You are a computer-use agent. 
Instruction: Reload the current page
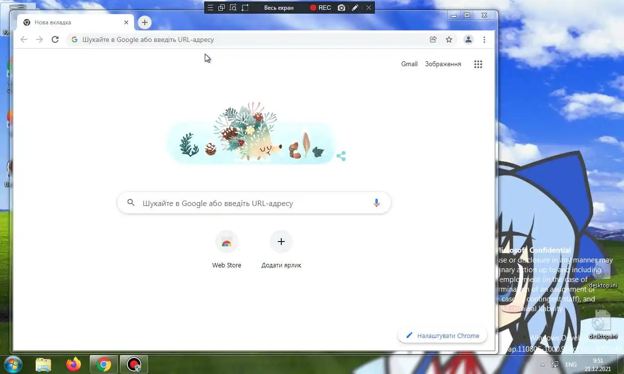coord(55,39)
